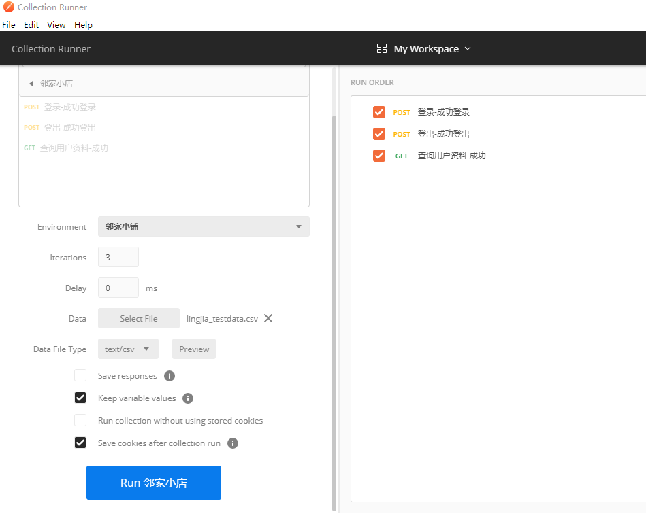Remove lingjia_testdata.csv using the X icon
The width and height of the screenshot is (646, 518).
point(269,317)
